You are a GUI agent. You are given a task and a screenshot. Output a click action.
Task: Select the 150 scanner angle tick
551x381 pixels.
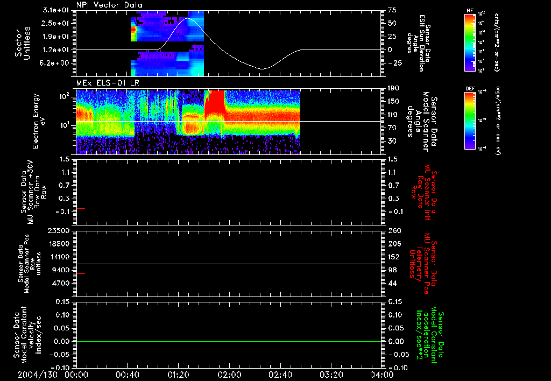coord(394,101)
